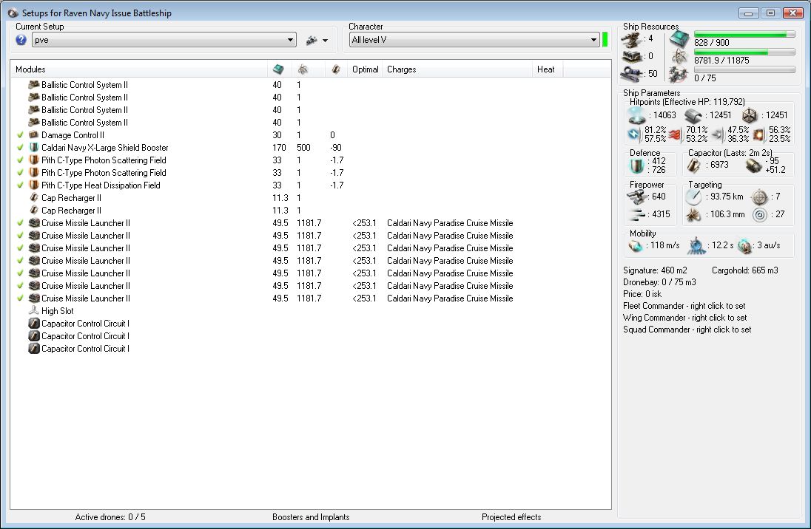The width and height of the screenshot is (811, 529).
Task: Click the launcher hardpoints icon in Ship Resources
Action: (x=631, y=56)
